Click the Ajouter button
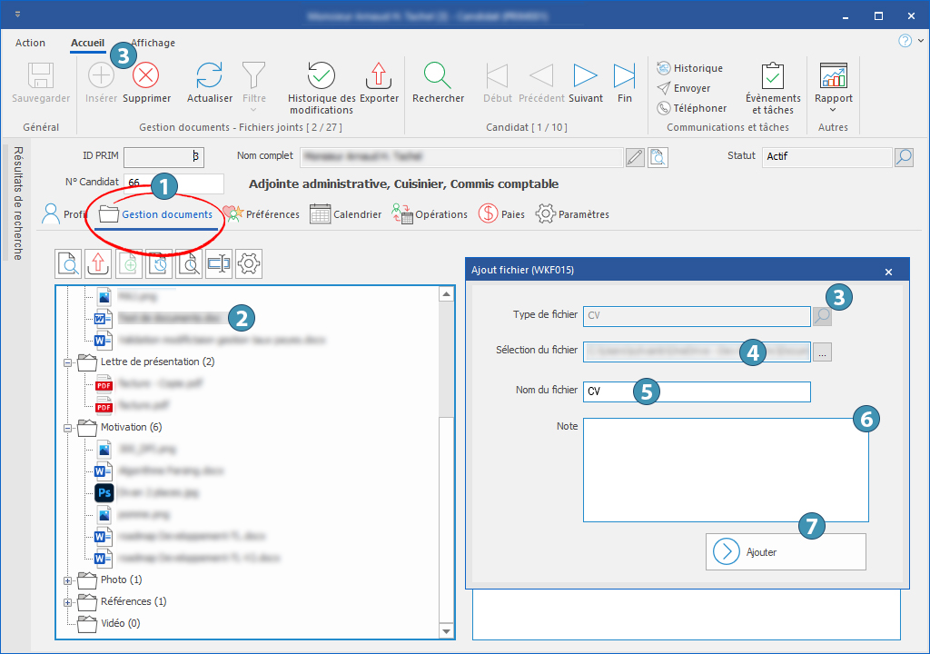 click(x=786, y=551)
